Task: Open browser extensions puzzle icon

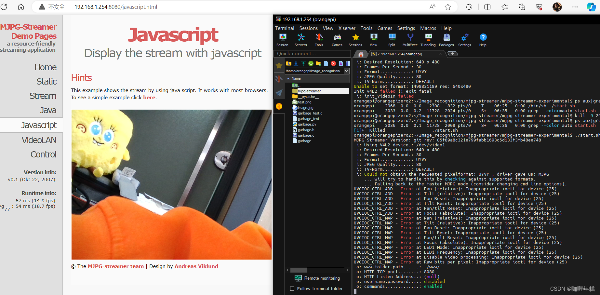Action: [469, 7]
